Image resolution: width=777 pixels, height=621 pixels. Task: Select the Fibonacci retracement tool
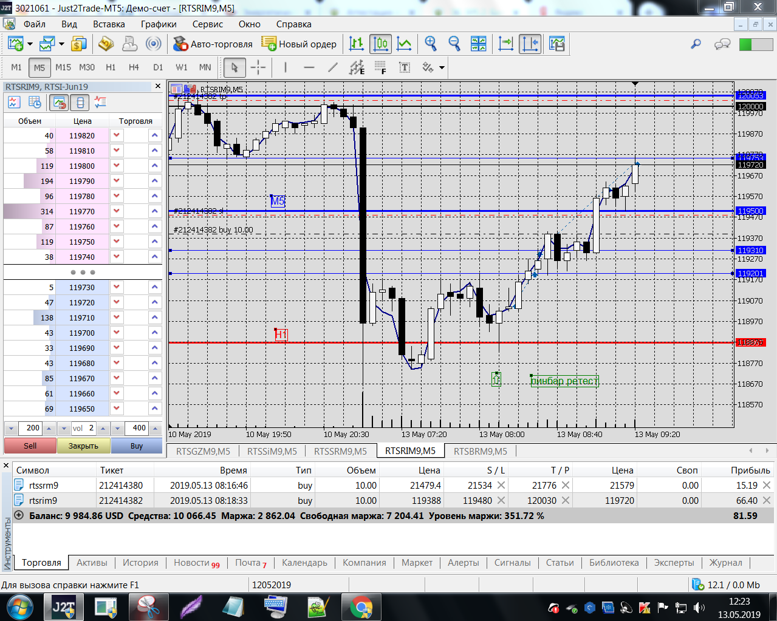coord(380,67)
